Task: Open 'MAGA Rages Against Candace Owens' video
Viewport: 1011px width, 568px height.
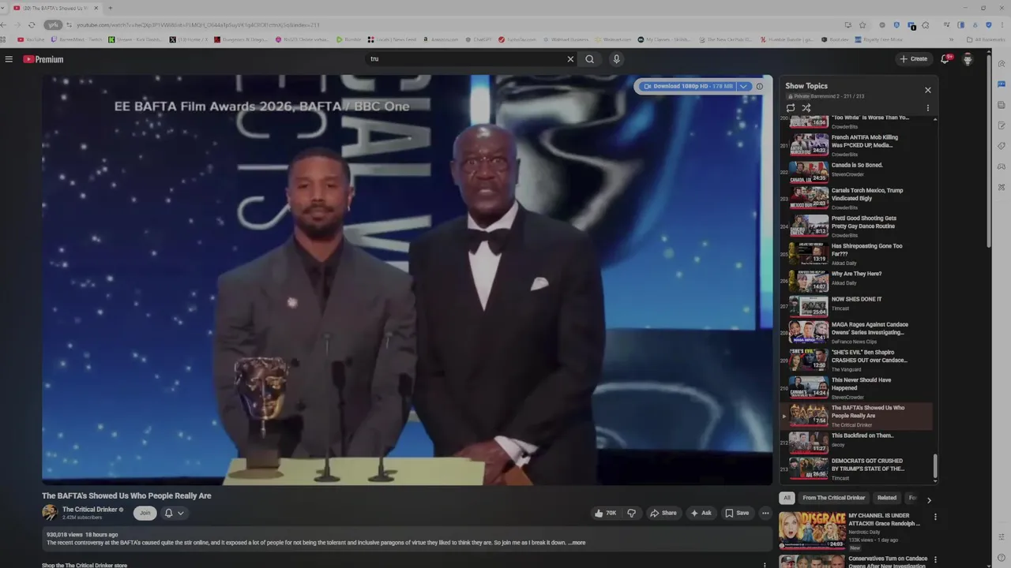Action: 858,332
